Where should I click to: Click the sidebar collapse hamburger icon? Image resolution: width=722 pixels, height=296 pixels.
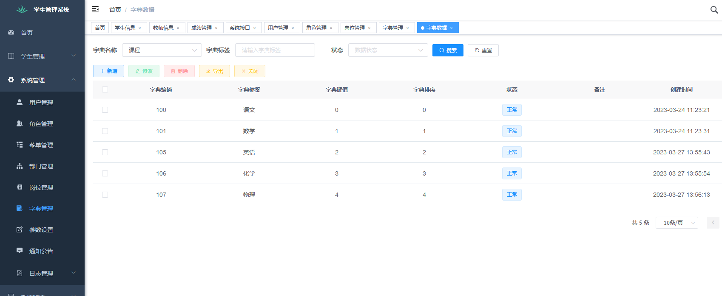pos(95,9)
